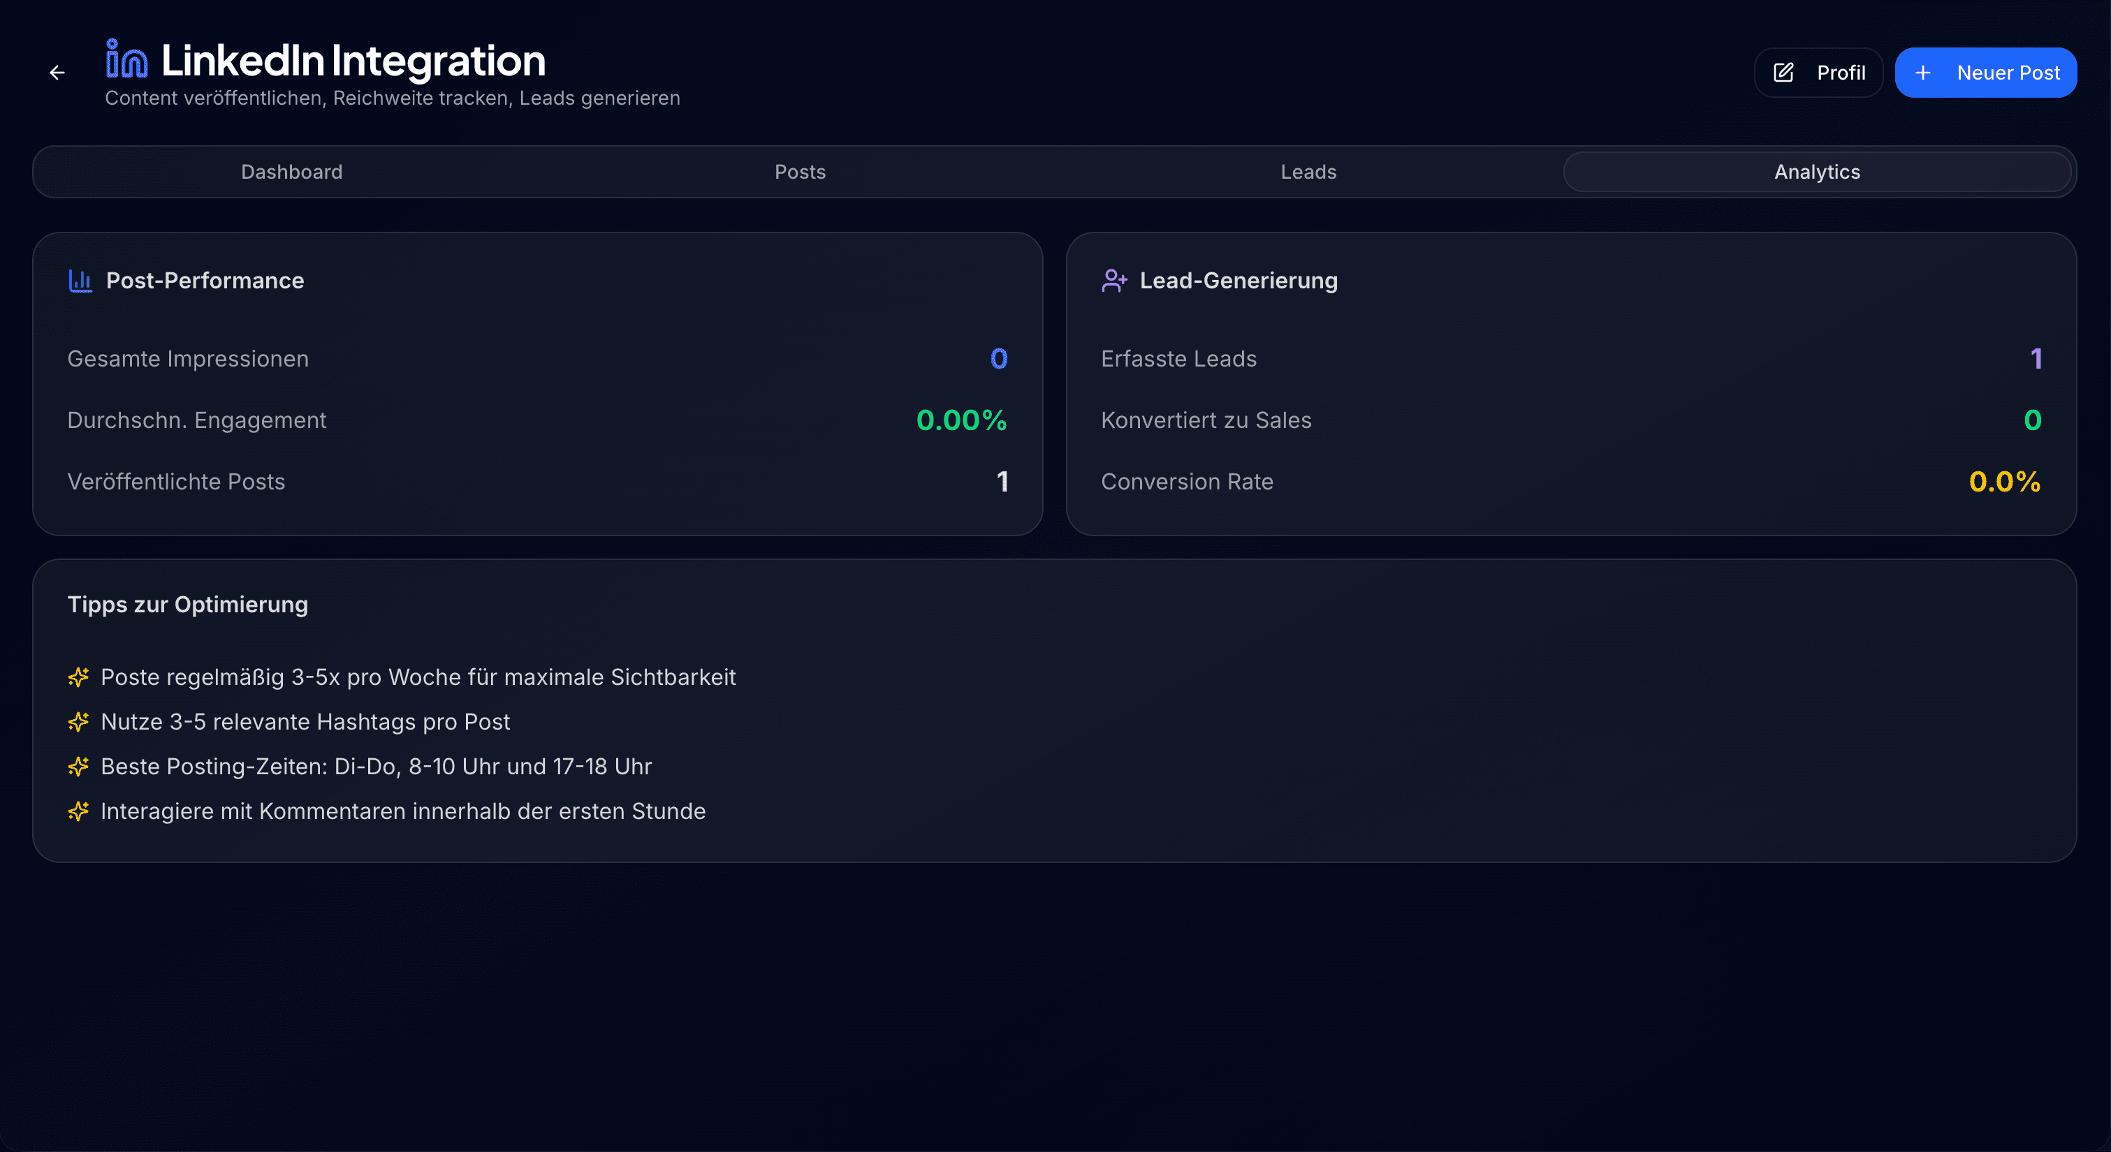This screenshot has width=2111, height=1152.
Task: Click the bar chart Post-Performance icon
Action: tap(80, 281)
